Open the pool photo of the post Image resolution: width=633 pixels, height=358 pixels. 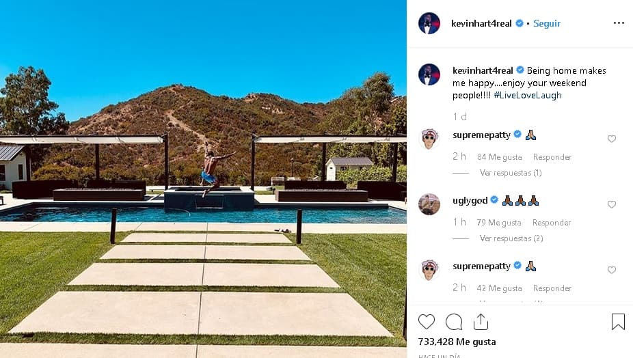(x=203, y=179)
